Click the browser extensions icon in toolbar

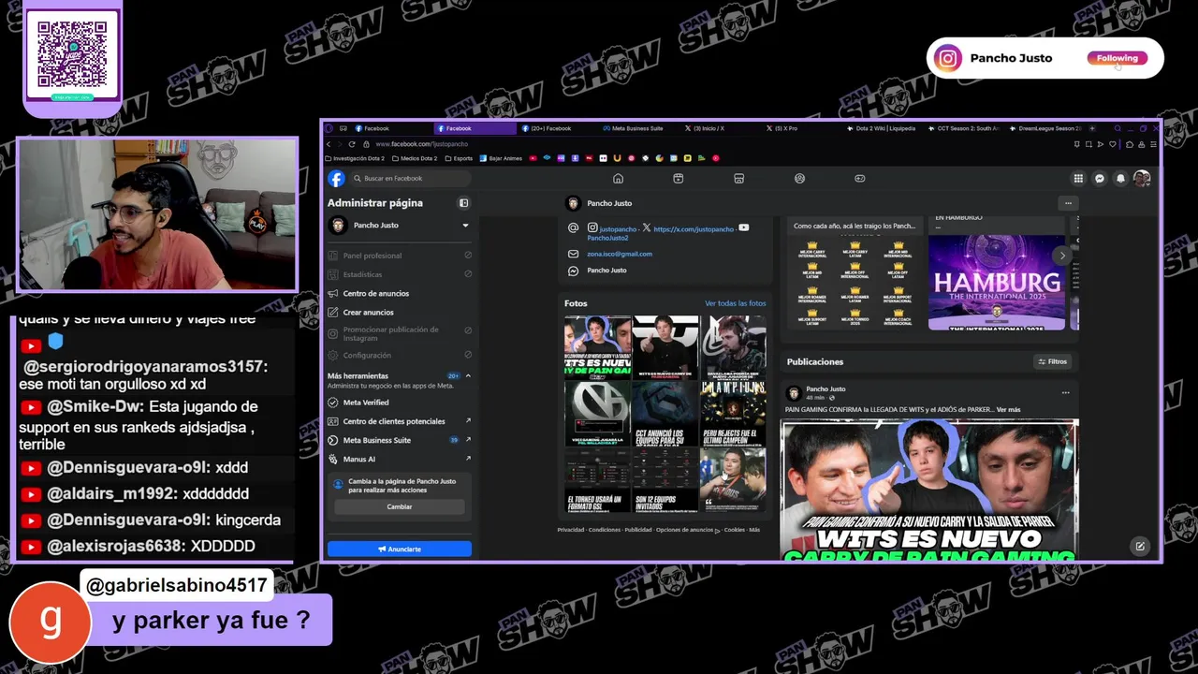tap(1130, 144)
